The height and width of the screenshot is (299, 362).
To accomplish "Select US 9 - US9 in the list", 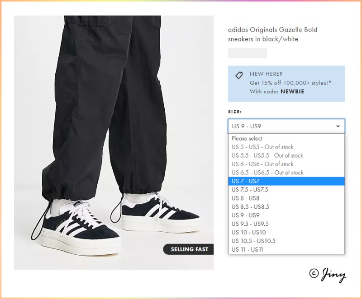I will pyautogui.click(x=286, y=215).
